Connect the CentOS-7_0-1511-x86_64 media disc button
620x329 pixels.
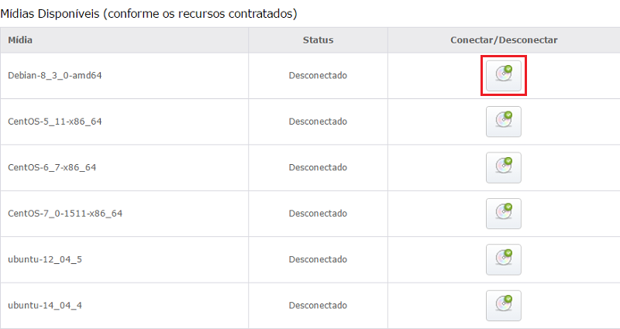click(503, 214)
